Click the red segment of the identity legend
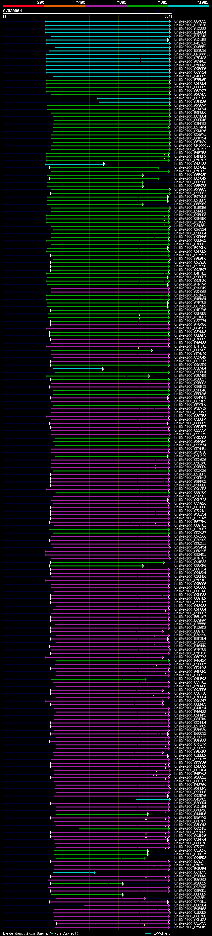 point(24,6)
